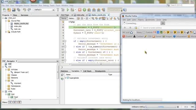Switch to the Call Stack tab

[x=87, y=71]
